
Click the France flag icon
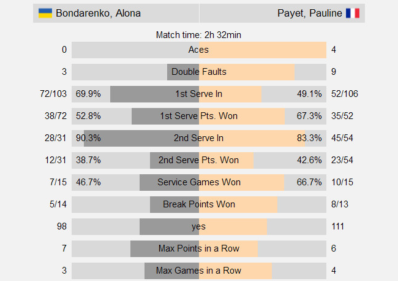point(353,13)
